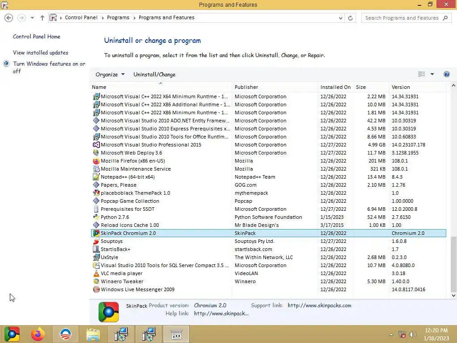
Task: Expand the Programs breadcrumb arrow
Action: point(134,18)
